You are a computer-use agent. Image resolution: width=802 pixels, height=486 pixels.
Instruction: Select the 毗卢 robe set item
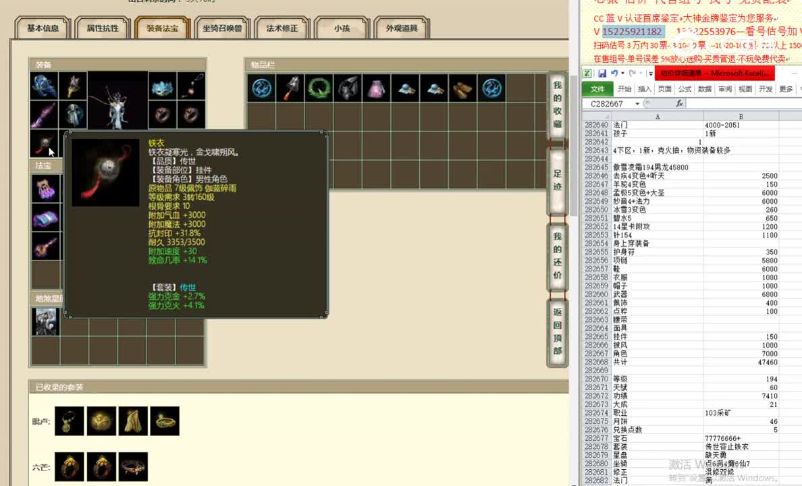[x=133, y=421]
